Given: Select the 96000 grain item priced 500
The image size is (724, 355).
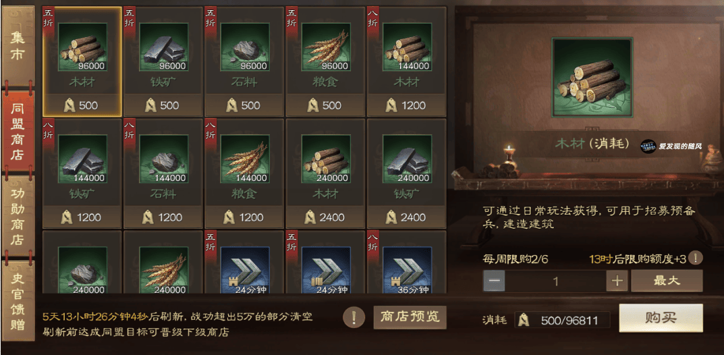Looking at the screenshot, I should pos(325,61).
